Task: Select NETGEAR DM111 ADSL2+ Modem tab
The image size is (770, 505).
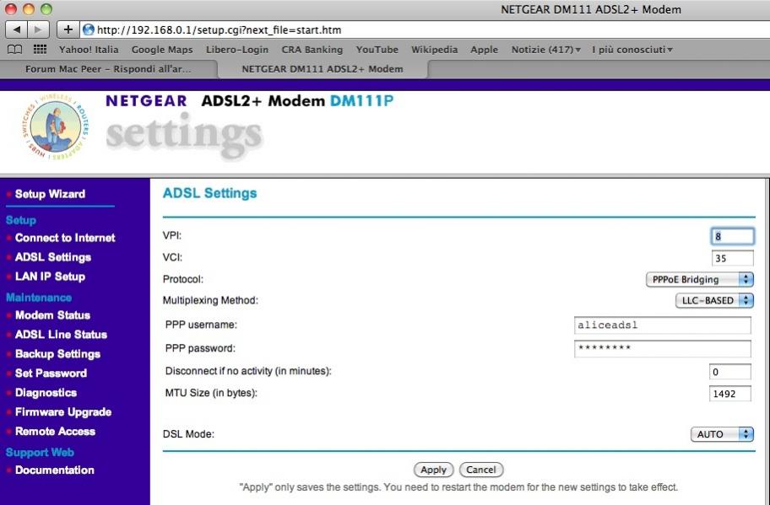Action: click(x=323, y=69)
